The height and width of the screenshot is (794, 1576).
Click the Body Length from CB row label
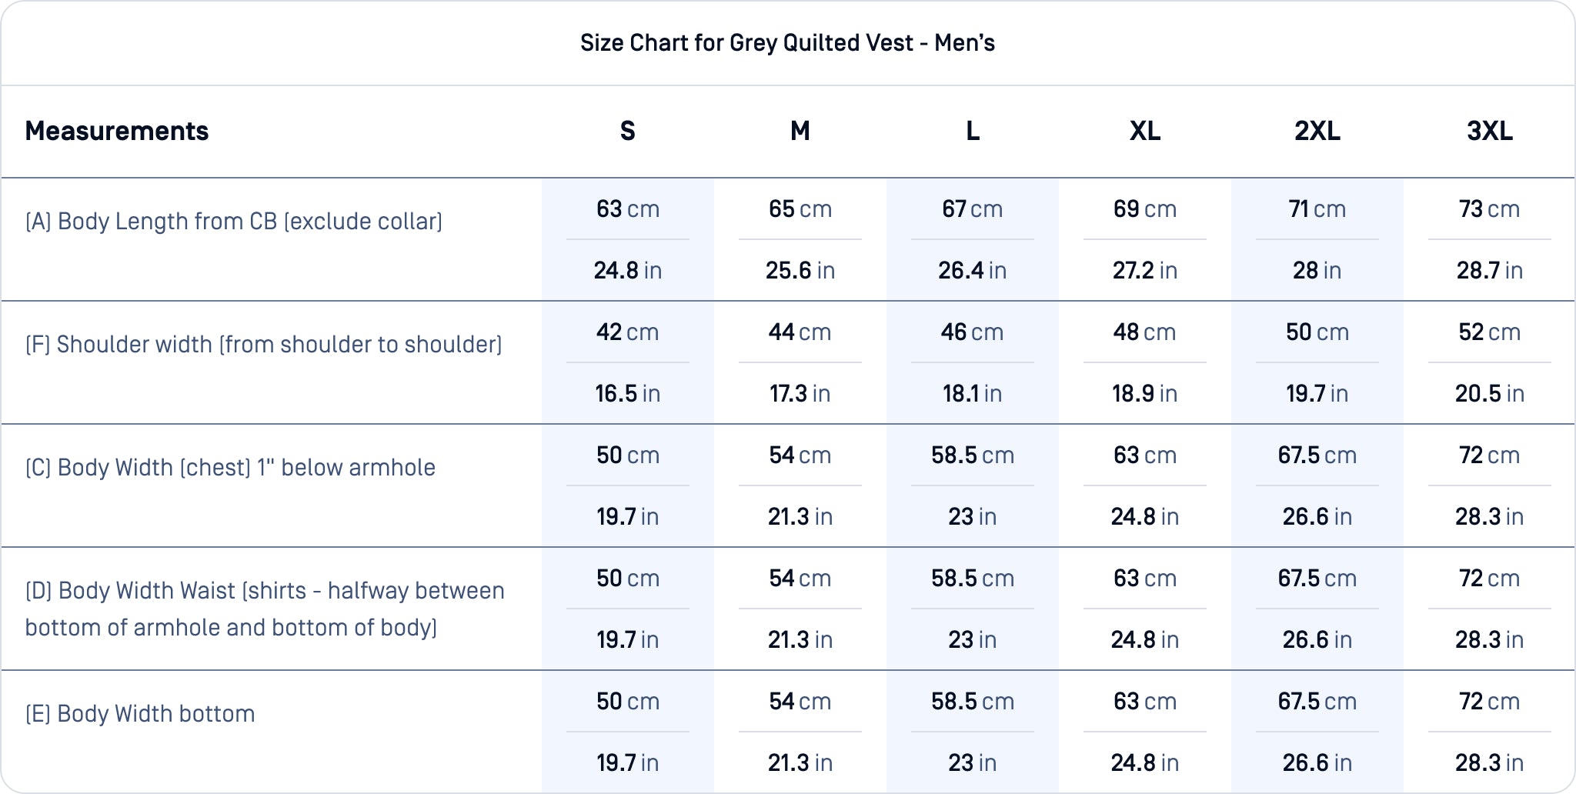(234, 222)
